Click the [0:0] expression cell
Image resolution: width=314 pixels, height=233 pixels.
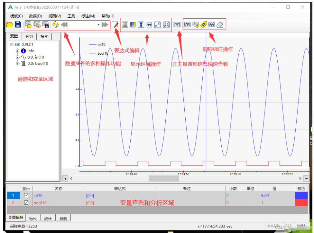coord(120,195)
